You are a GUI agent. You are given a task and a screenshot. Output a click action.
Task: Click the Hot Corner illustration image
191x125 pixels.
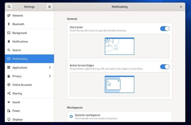click(119, 46)
